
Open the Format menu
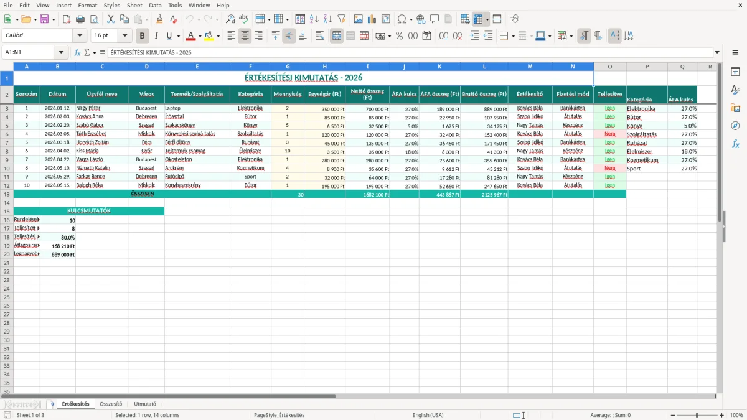click(x=87, y=5)
